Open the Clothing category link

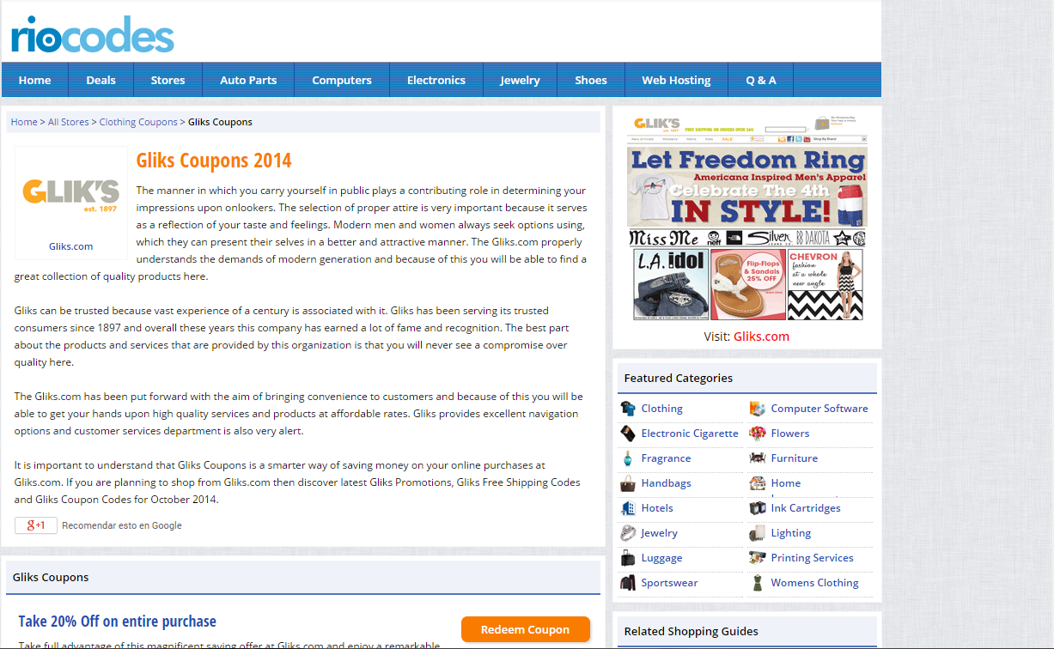coord(662,409)
